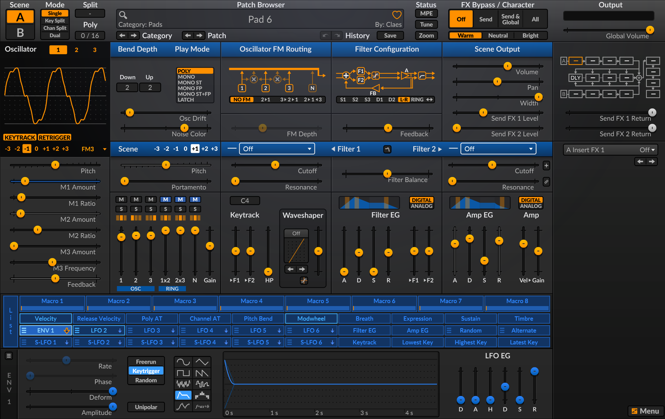The height and width of the screenshot is (419, 665).
Task: Open A Insert FX 1 type dropdown
Action: tap(610, 150)
